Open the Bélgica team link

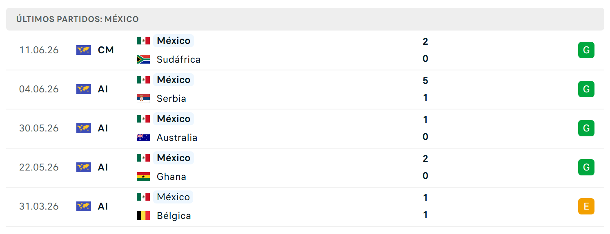point(174,216)
